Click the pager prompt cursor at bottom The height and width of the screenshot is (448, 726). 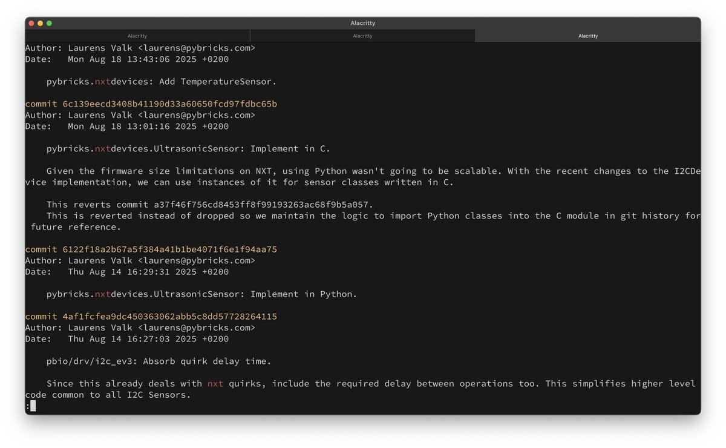pyautogui.click(x=33, y=406)
